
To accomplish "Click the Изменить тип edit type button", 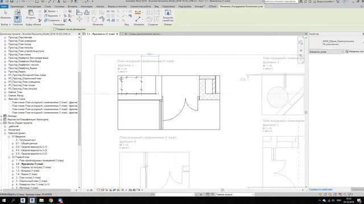I will click(354, 52).
